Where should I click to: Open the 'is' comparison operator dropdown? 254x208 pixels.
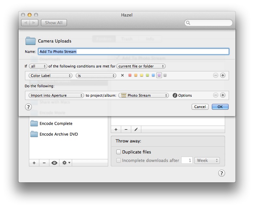click(96, 76)
